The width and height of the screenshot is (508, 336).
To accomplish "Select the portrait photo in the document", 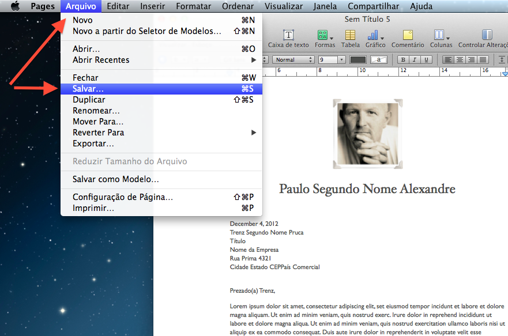I will (367, 134).
